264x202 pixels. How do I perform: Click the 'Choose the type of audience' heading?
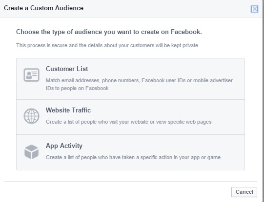109,32
